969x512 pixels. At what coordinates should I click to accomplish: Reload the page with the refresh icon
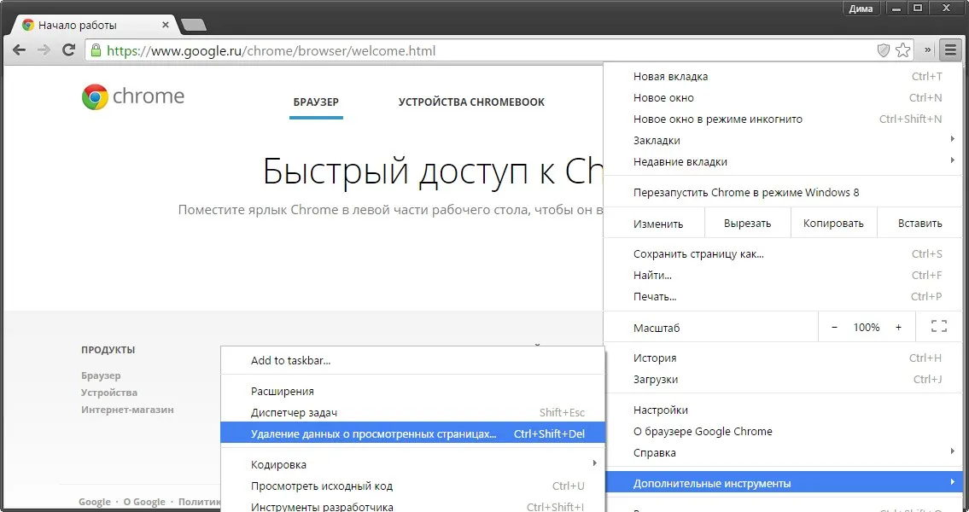[68, 50]
